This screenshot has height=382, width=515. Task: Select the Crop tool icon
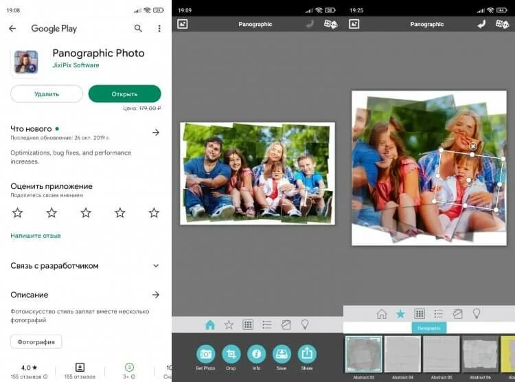point(231,354)
